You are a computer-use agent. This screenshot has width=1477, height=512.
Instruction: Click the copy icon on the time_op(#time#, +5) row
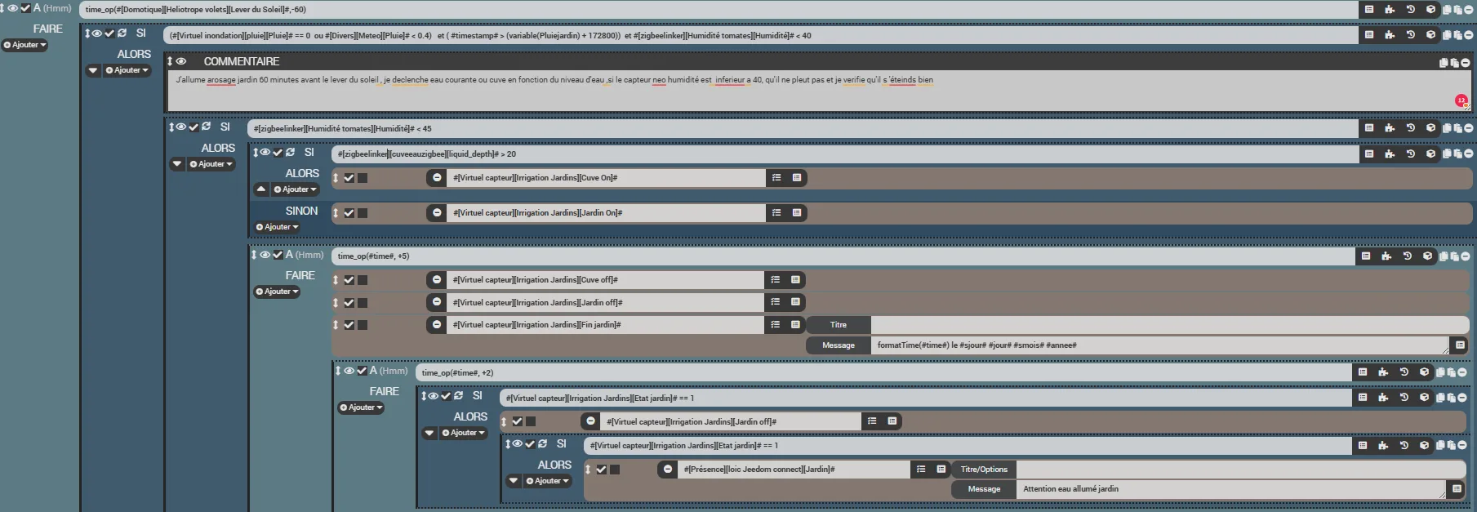[x=1444, y=256]
